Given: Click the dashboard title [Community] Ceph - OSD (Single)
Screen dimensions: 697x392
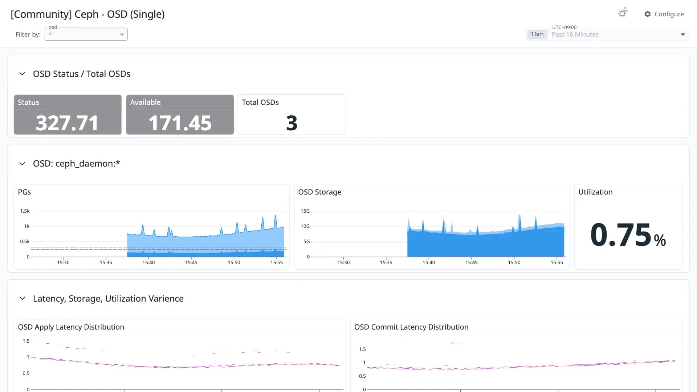Looking at the screenshot, I should coord(87,14).
